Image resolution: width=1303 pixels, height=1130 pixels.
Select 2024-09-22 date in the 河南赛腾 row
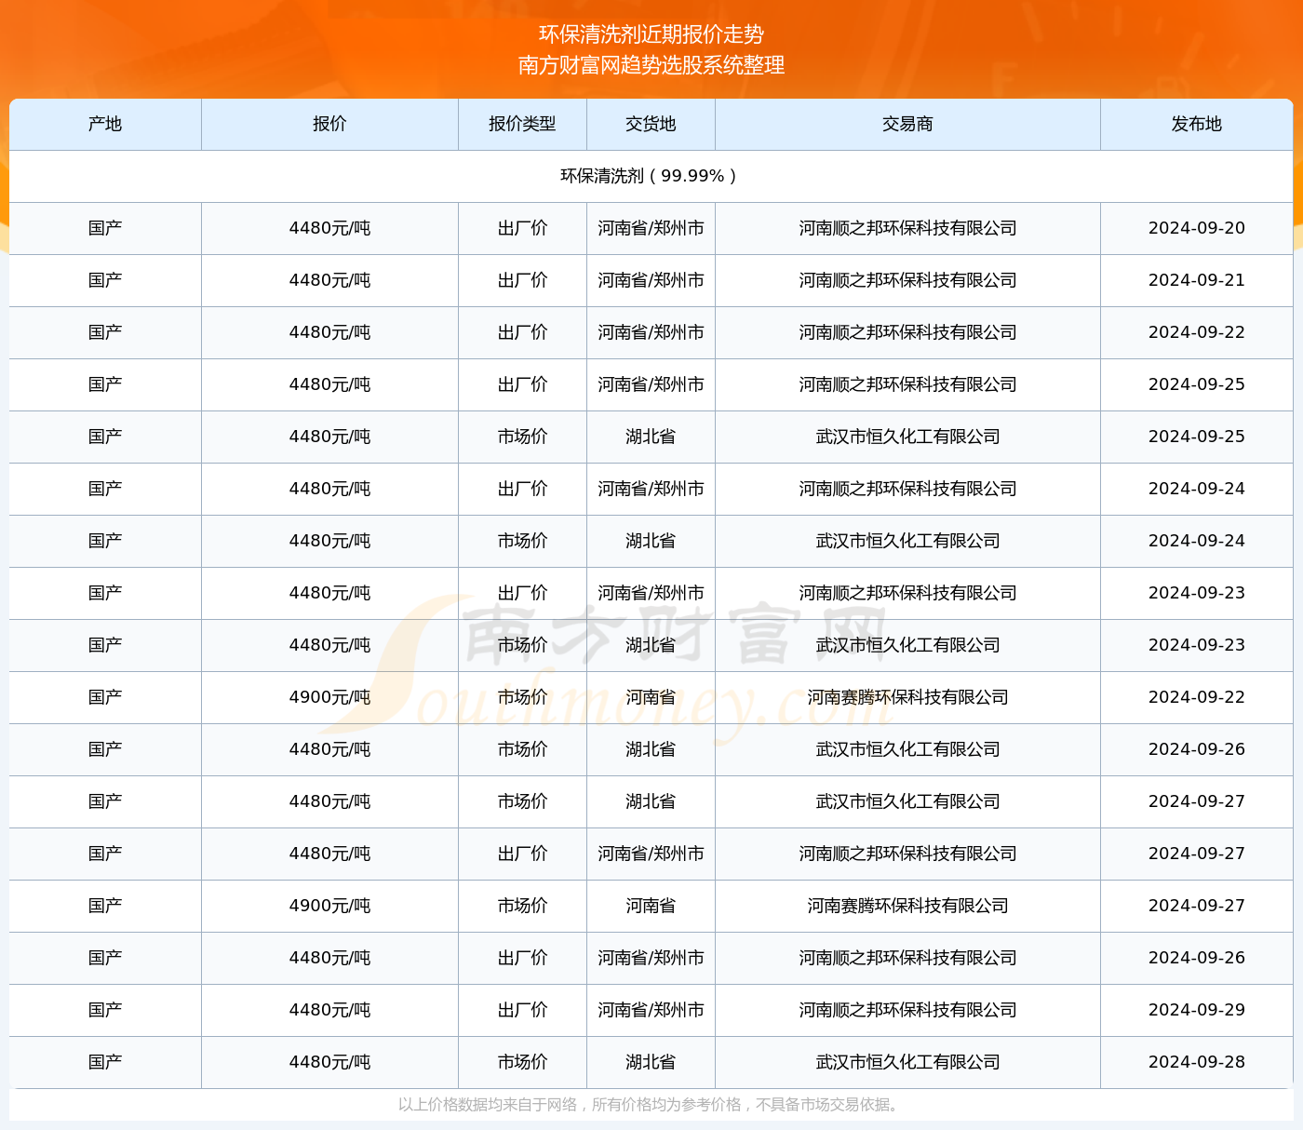1196,697
